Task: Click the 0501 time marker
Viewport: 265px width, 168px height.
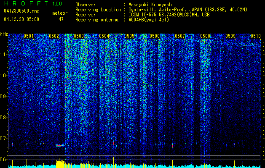Action: [29, 36]
